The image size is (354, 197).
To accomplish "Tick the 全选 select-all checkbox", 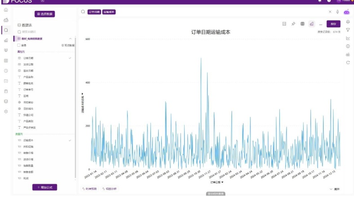I will tap(19, 45).
